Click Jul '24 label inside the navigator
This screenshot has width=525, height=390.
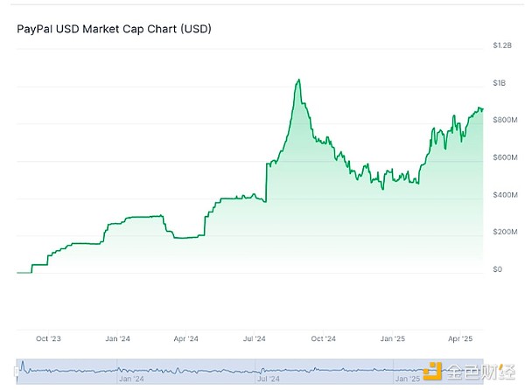269,380
